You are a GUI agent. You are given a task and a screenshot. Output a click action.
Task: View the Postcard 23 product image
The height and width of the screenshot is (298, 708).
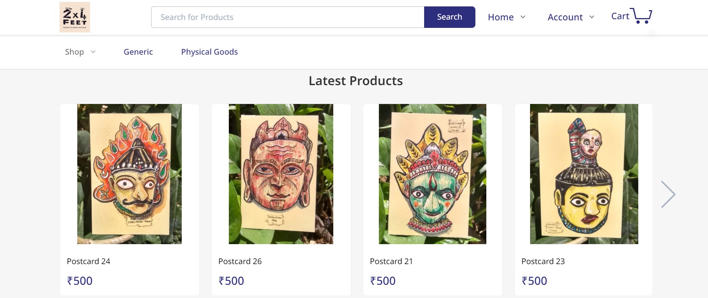(584, 174)
